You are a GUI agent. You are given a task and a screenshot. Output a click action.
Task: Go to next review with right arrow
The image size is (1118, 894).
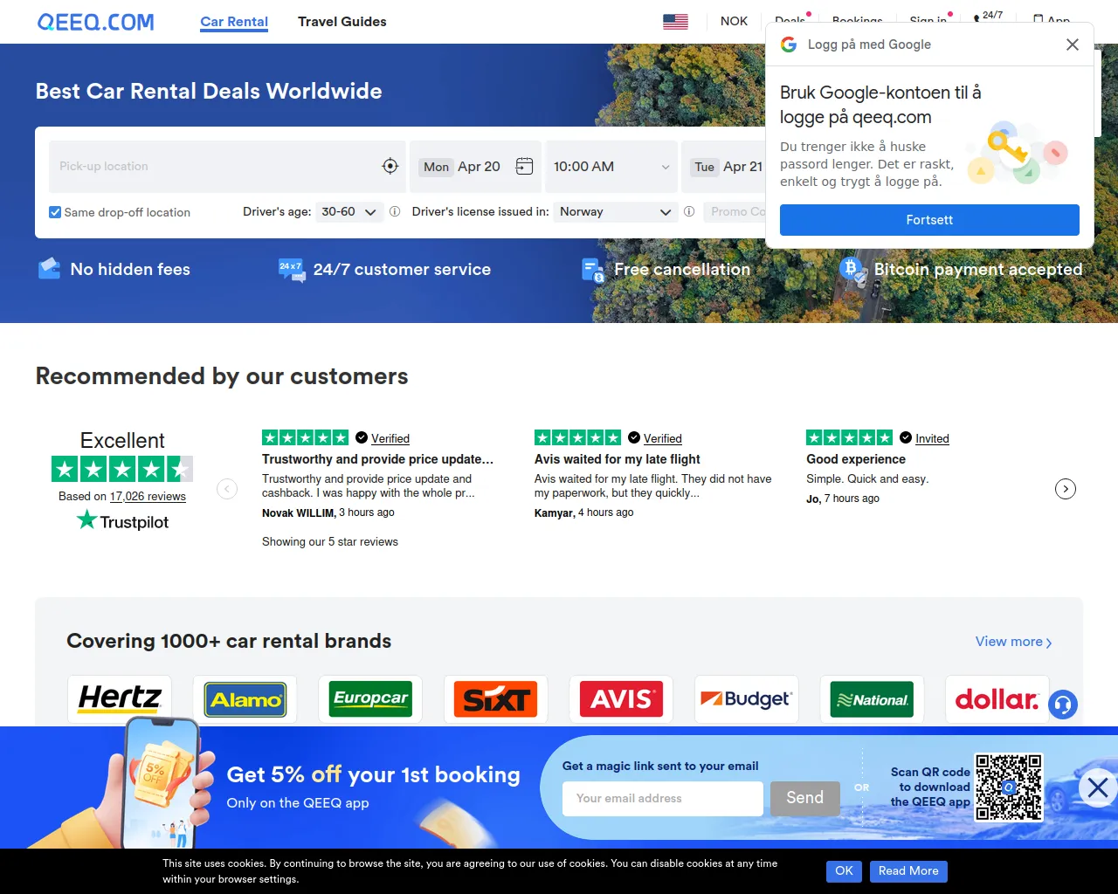click(x=1066, y=489)
